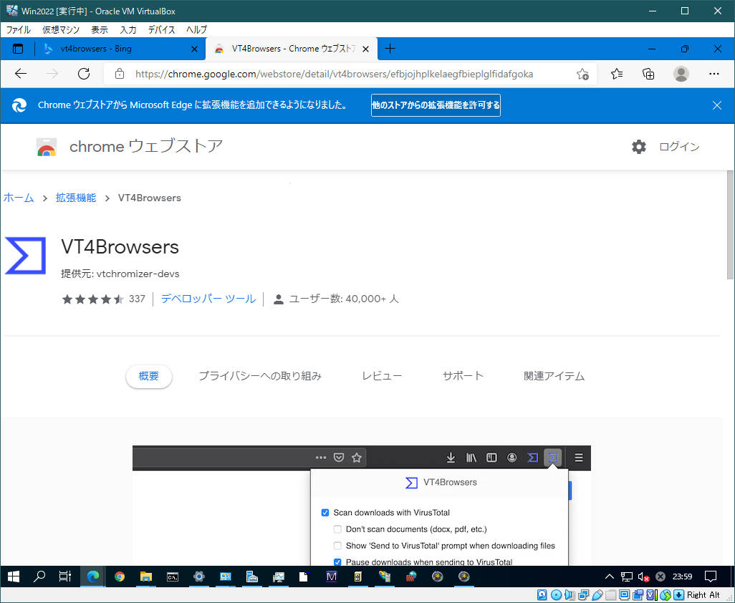Screen dimensions: 735x603
Task: Open the Collections icon in Edge toolbar
Action: [648, 74]
